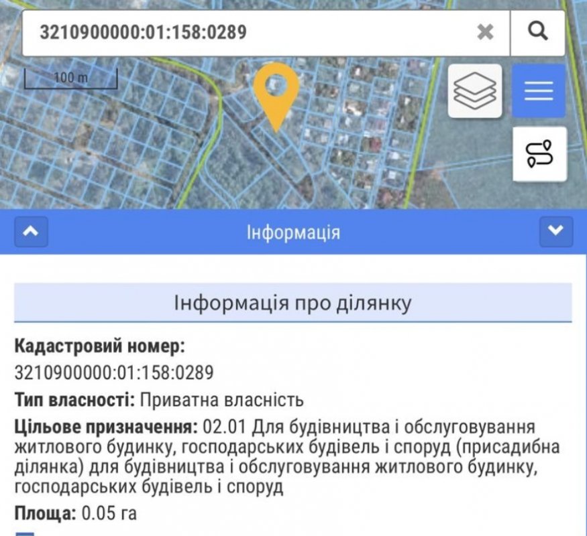This screenshot has width=587, height=536.
Task: Select cadastral number 3210900000:01:158:0289 in details
Action: click(x=113, y=373)
